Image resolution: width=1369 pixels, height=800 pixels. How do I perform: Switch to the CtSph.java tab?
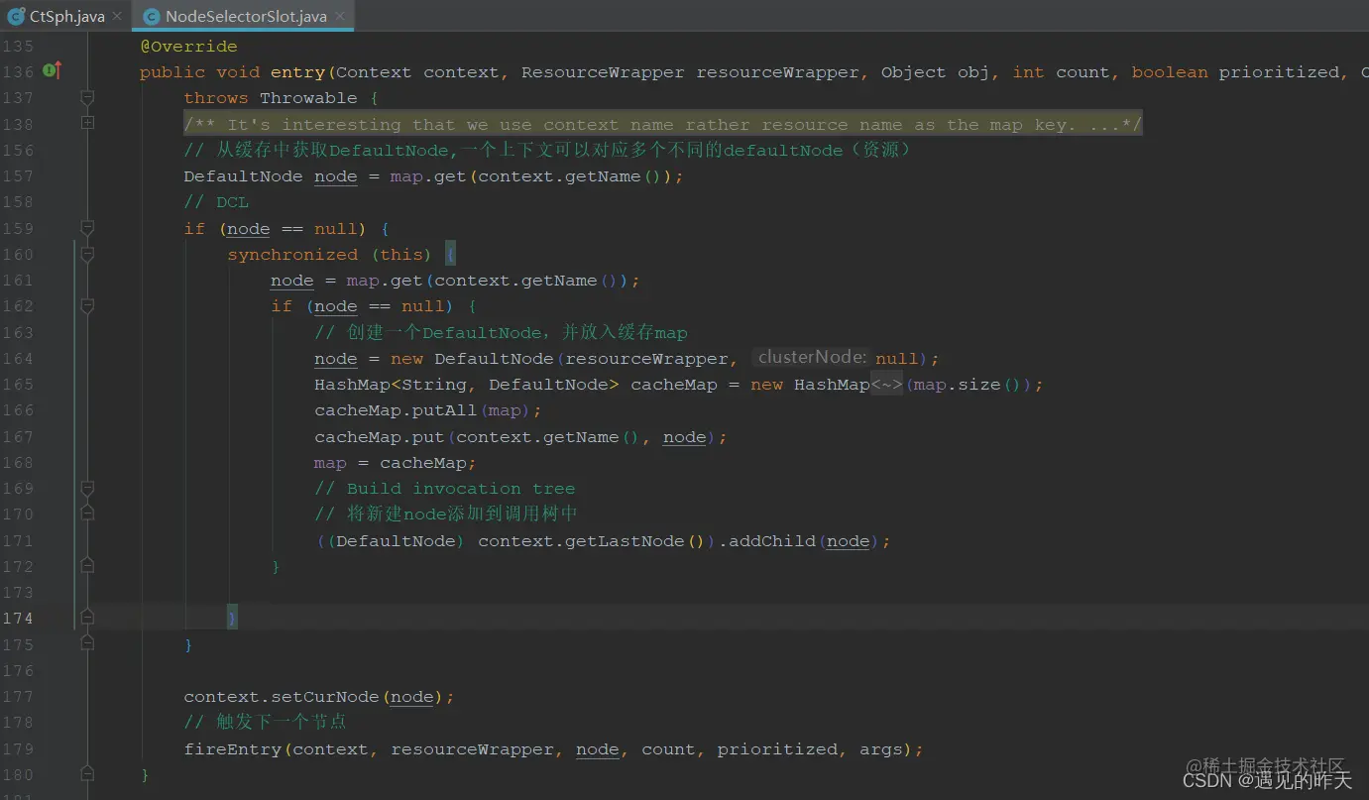[x=65, y=17]
